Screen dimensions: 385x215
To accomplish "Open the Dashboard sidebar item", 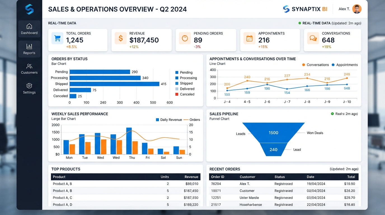I will point(29,29).
